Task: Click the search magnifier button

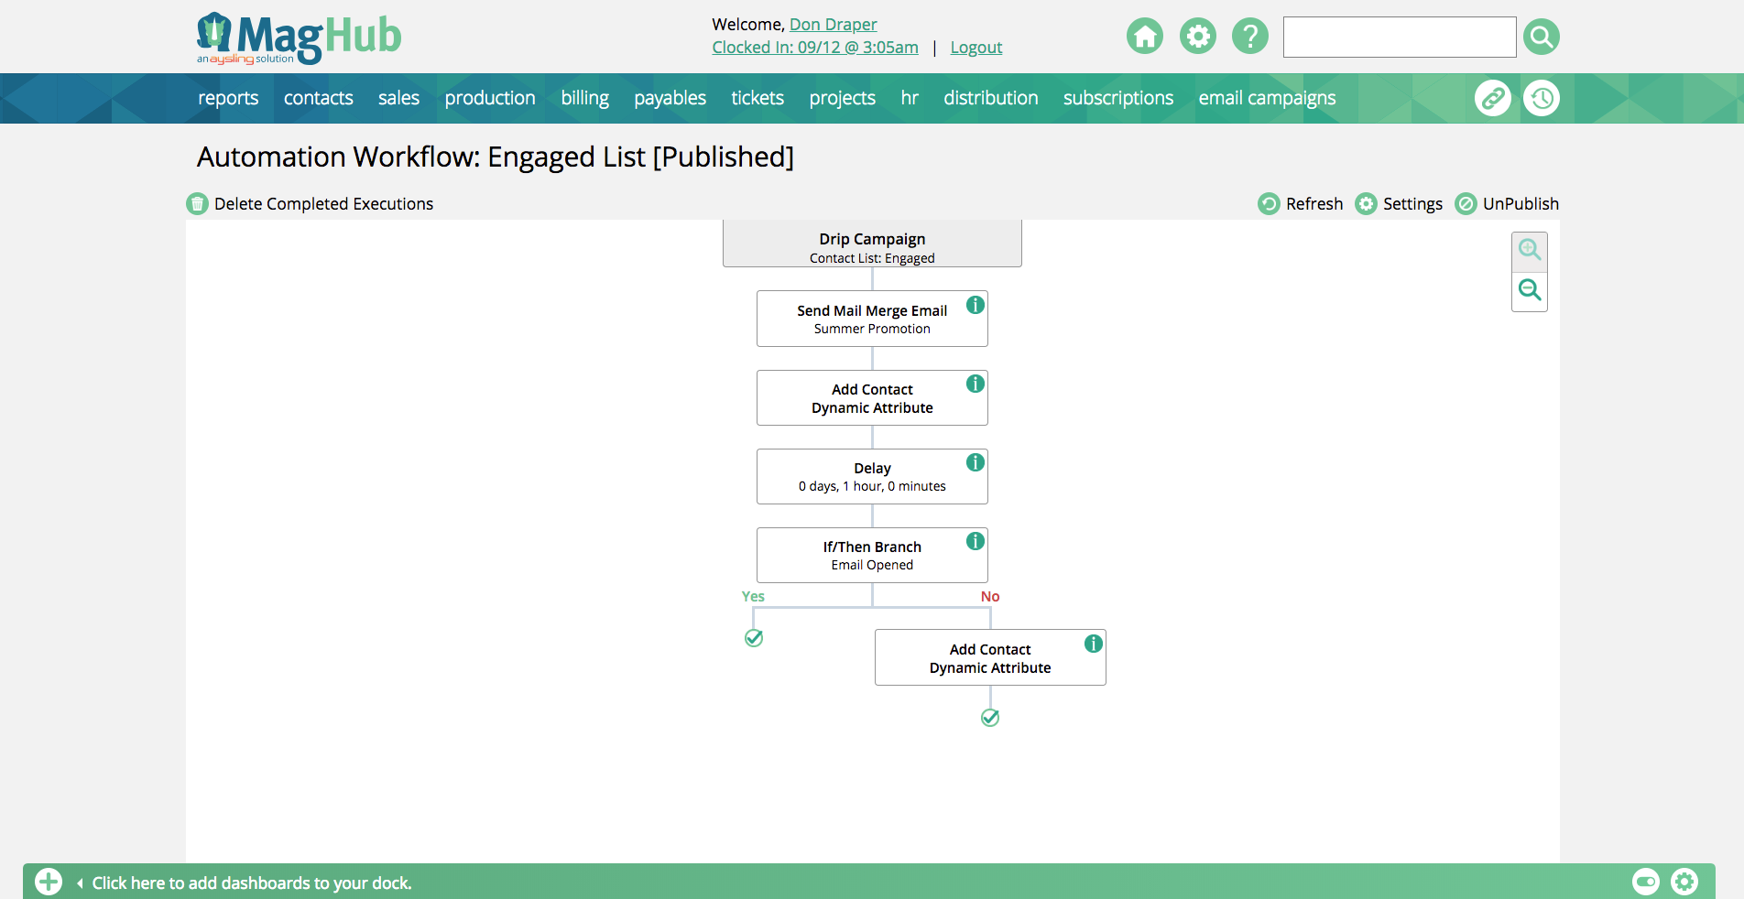Action: (1542, 37)
